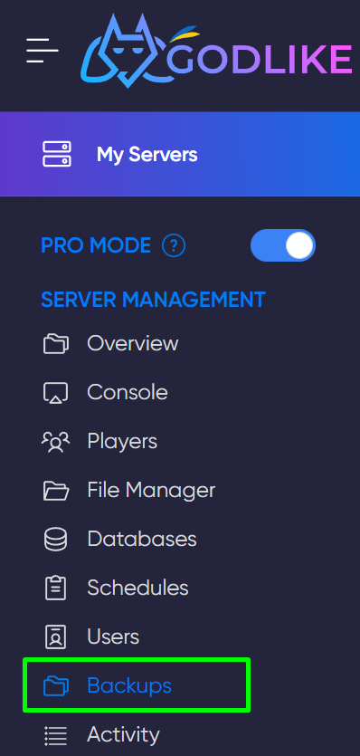Viewport: 360px width, 756px height.
Task: Click the SERVER MANAGEMENT heading
Action: pyautogui.click(x=153, y=300)
